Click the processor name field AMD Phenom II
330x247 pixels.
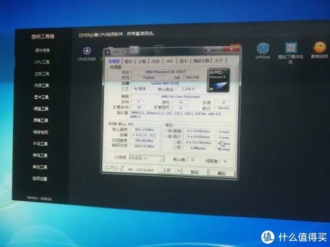pos(166,72)
